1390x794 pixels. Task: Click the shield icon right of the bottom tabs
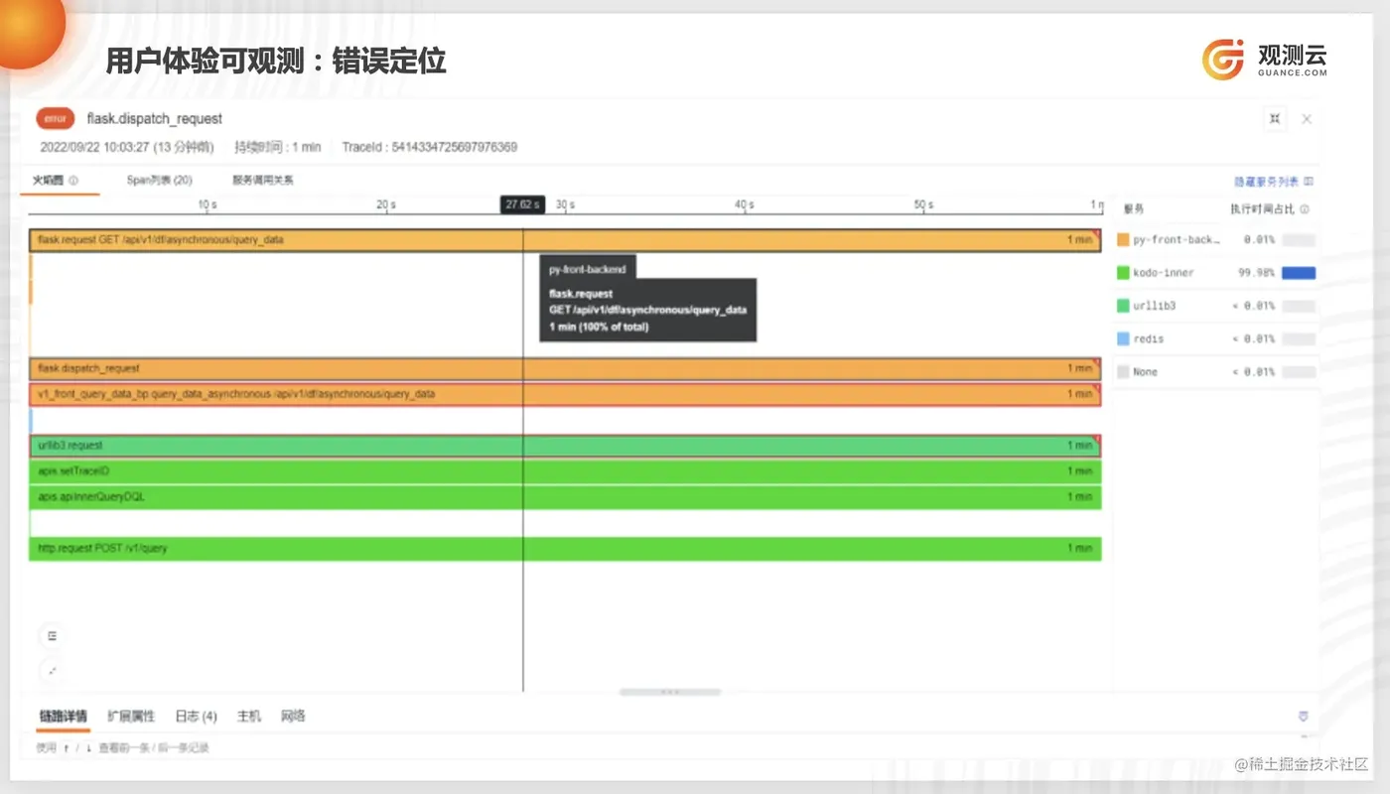(1304, 717)
